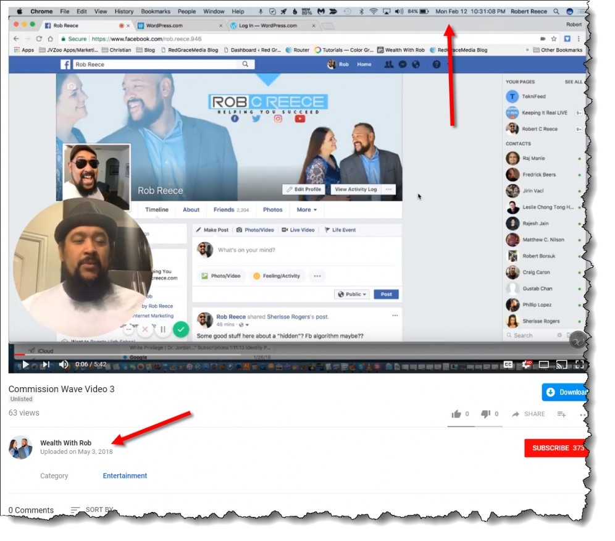Viewport: 615px width, 541px height.
Task: Go to the home page via house icon
Action: [50, 39]
